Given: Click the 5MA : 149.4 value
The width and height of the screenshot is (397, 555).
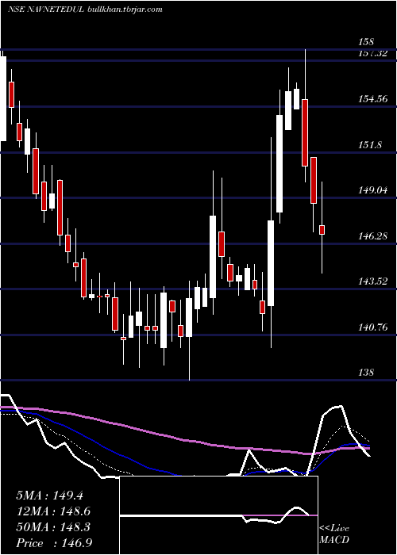Looking at the screenshot, I should pyautogui.click(x=49, y=496).
